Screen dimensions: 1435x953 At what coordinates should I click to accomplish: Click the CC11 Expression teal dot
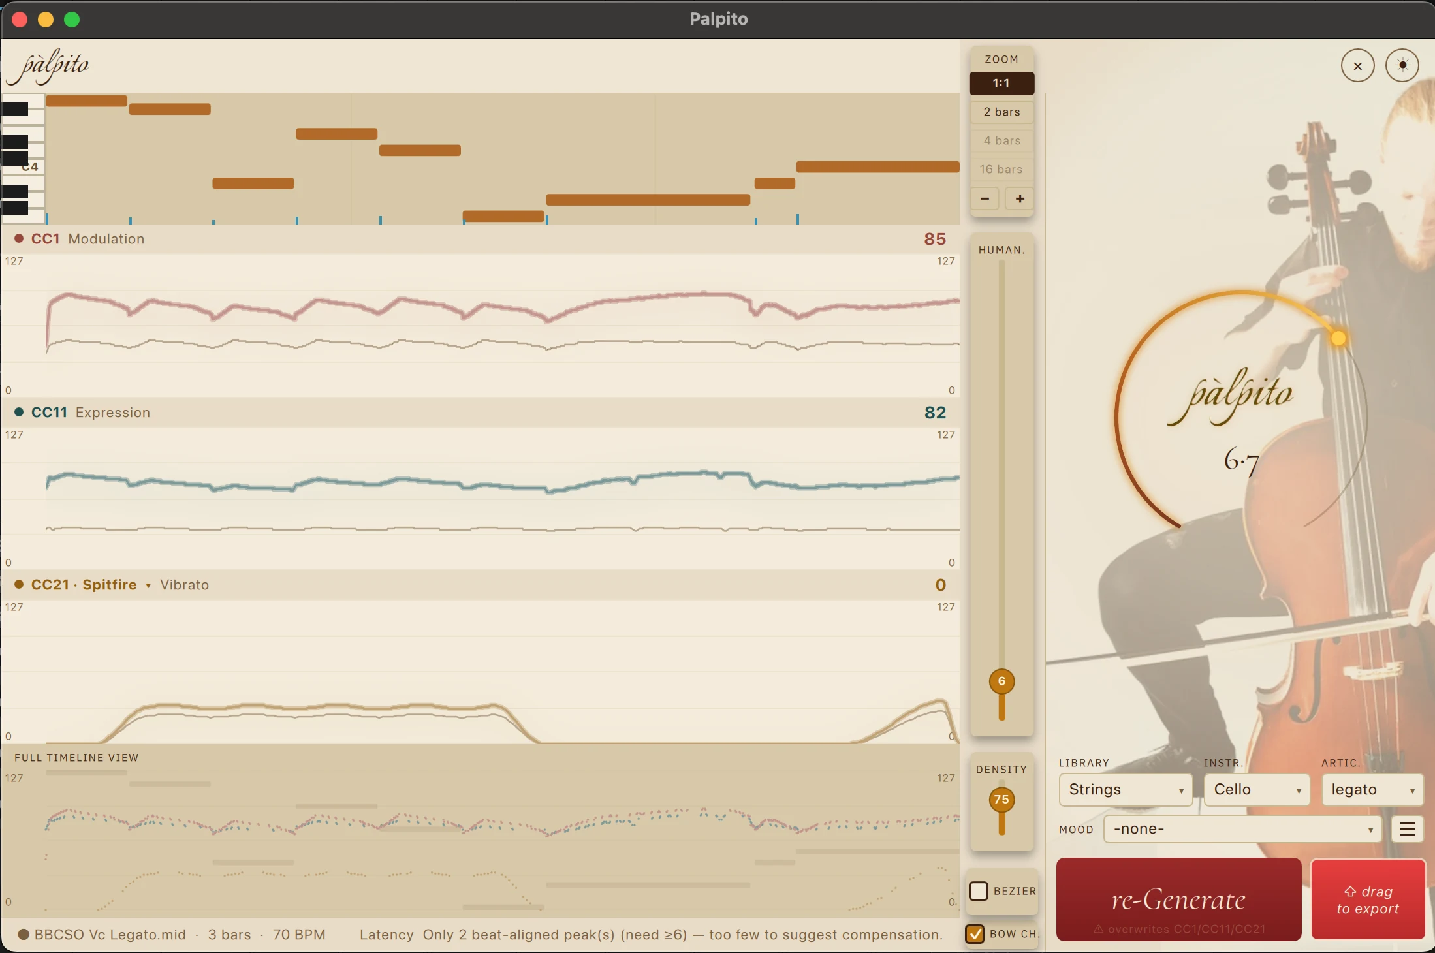pyautogui.click(x=19, y=412)
